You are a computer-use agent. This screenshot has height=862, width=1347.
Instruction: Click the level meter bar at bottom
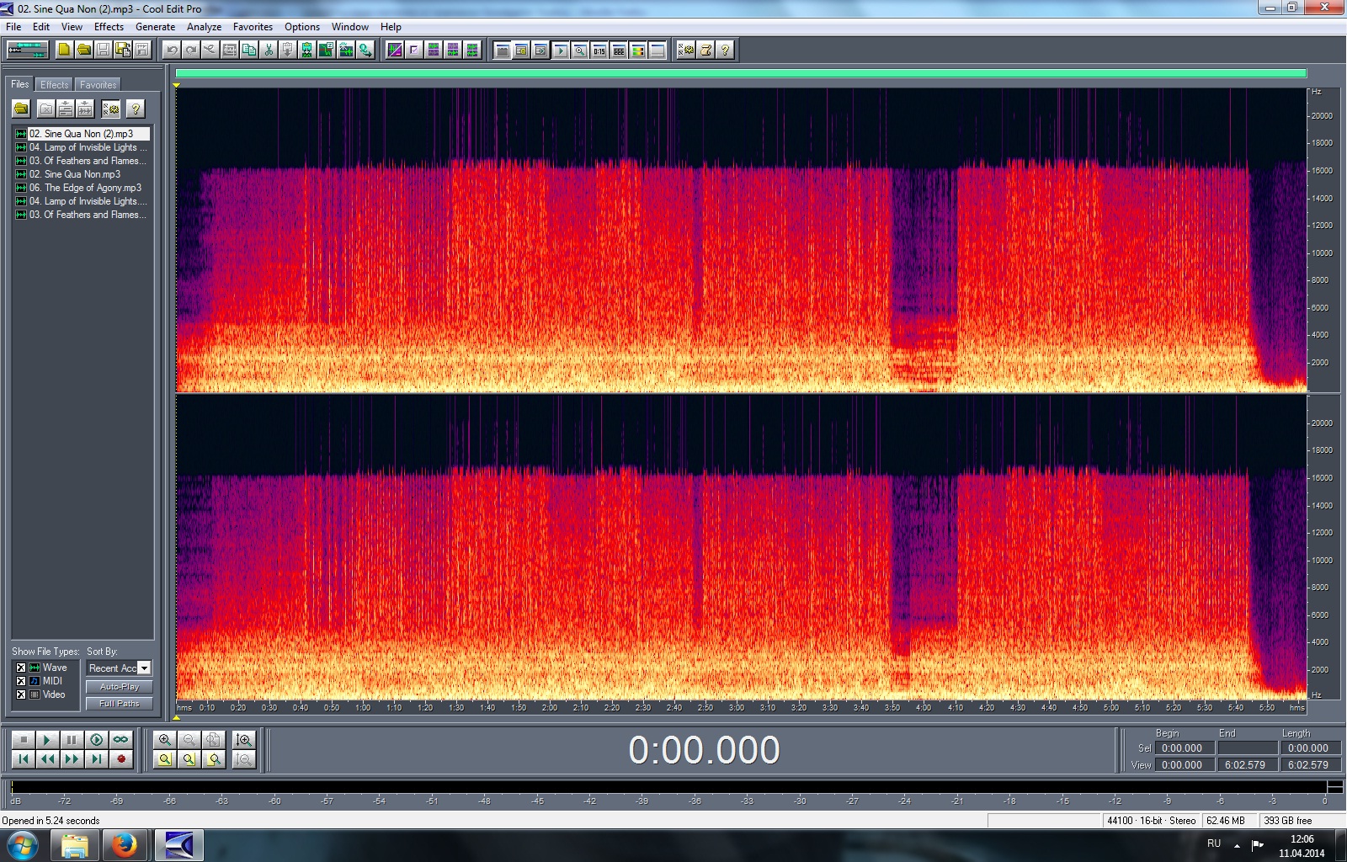(669, 787)
